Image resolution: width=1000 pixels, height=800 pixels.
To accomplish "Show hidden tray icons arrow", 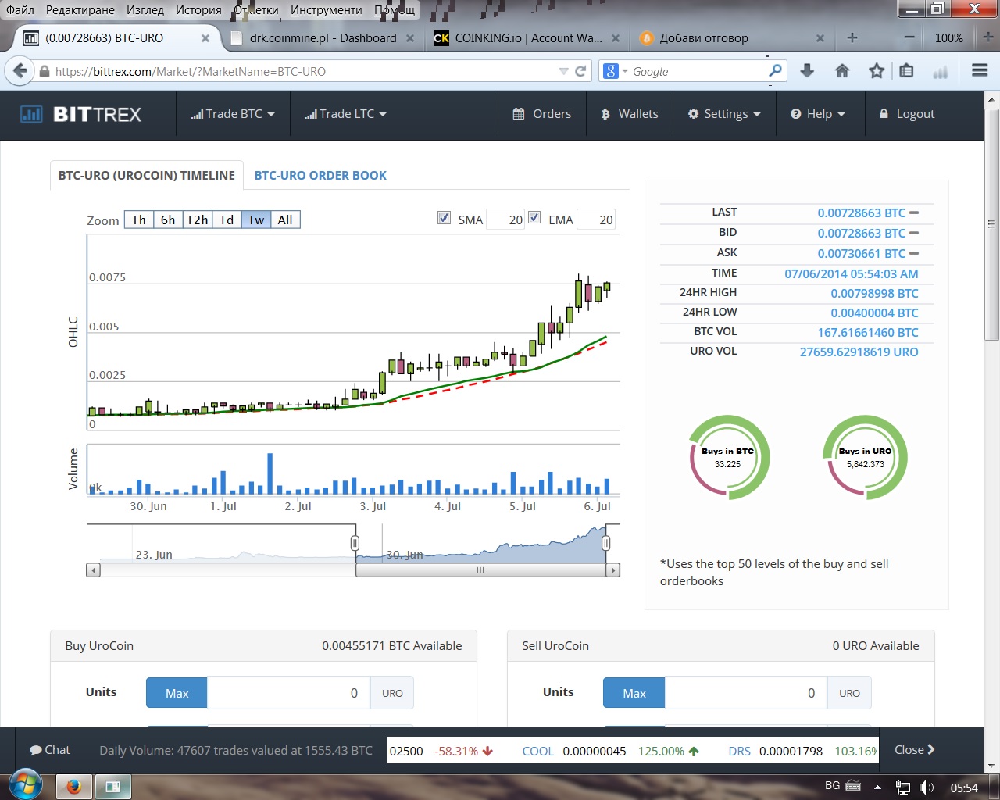I will click(877, 787).
